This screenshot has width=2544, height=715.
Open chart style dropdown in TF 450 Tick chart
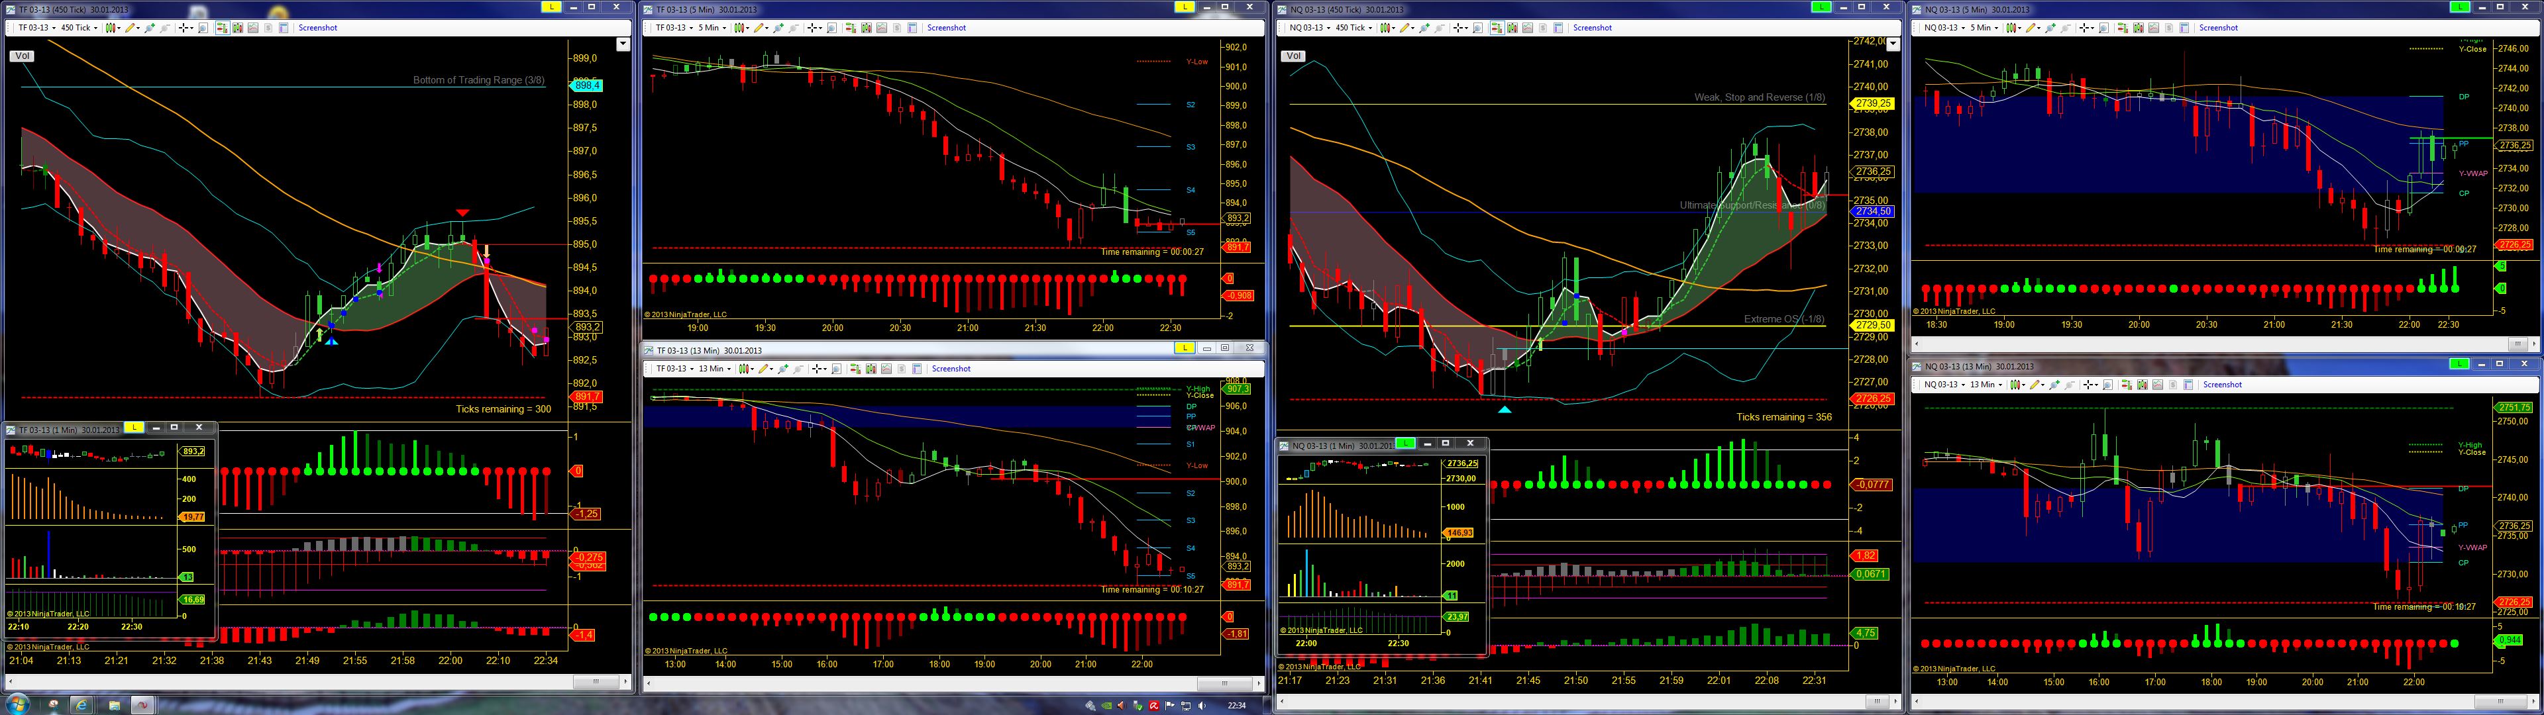point(113,28)
